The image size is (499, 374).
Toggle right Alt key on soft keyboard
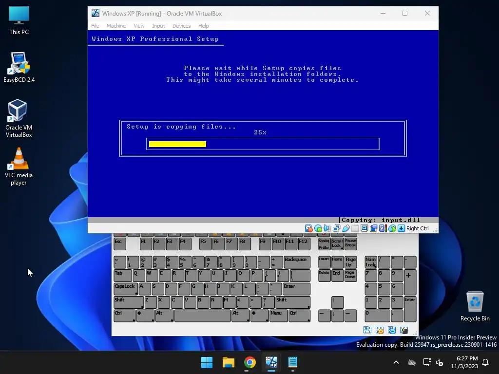(240, 316)
